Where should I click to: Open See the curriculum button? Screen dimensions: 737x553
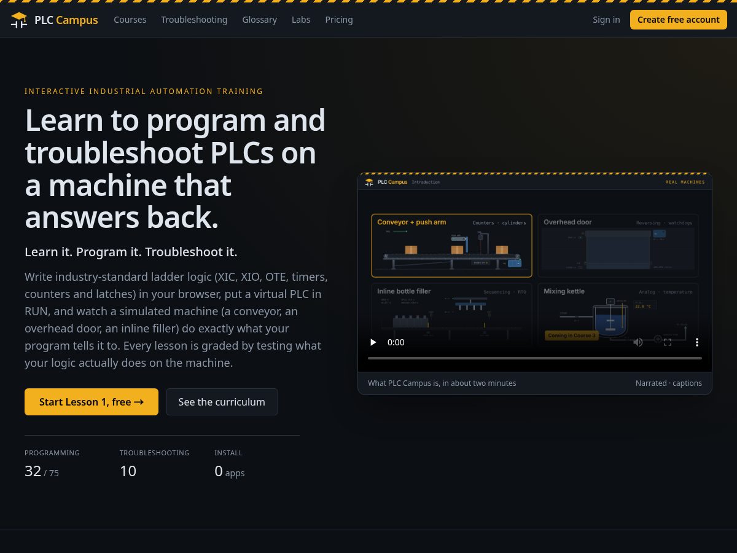[222, 402]
